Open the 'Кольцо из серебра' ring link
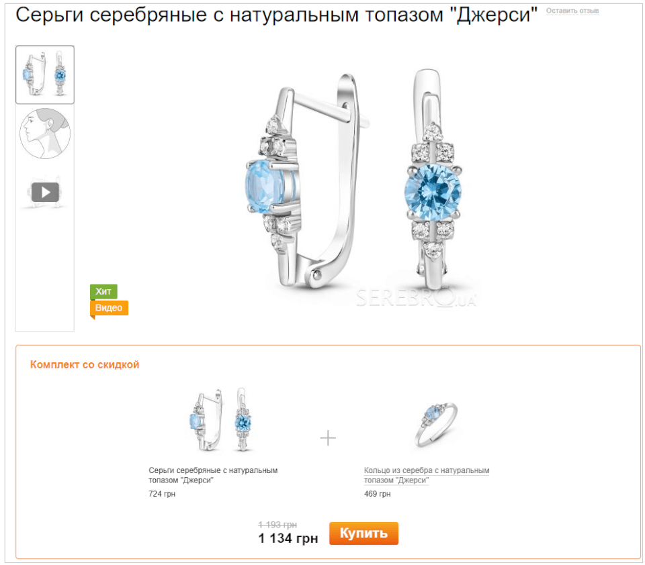This screenshot has height=565, width=645. pyautogui.click(x=427, y=475)
